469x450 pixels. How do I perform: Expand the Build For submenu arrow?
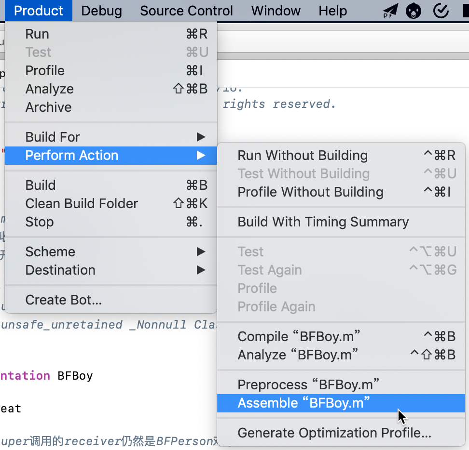(201, 137)
